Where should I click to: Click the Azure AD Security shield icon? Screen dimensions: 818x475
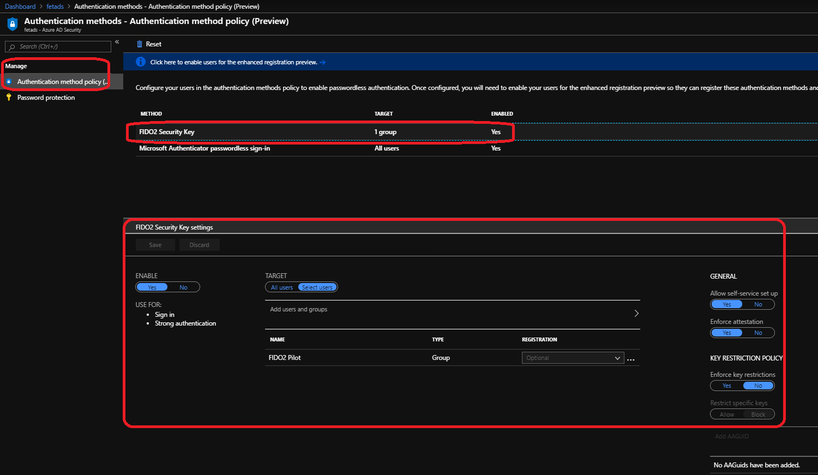point(13,25)
